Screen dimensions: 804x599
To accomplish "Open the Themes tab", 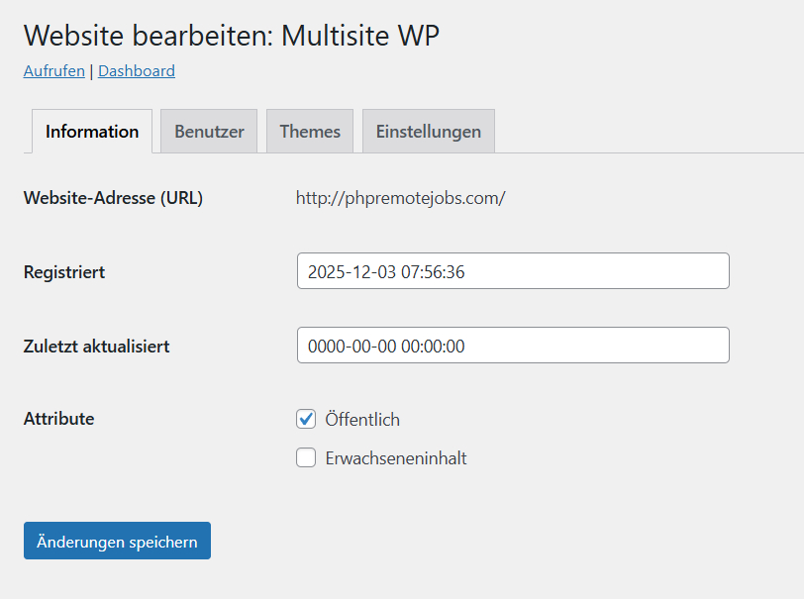I will [309, 132].
